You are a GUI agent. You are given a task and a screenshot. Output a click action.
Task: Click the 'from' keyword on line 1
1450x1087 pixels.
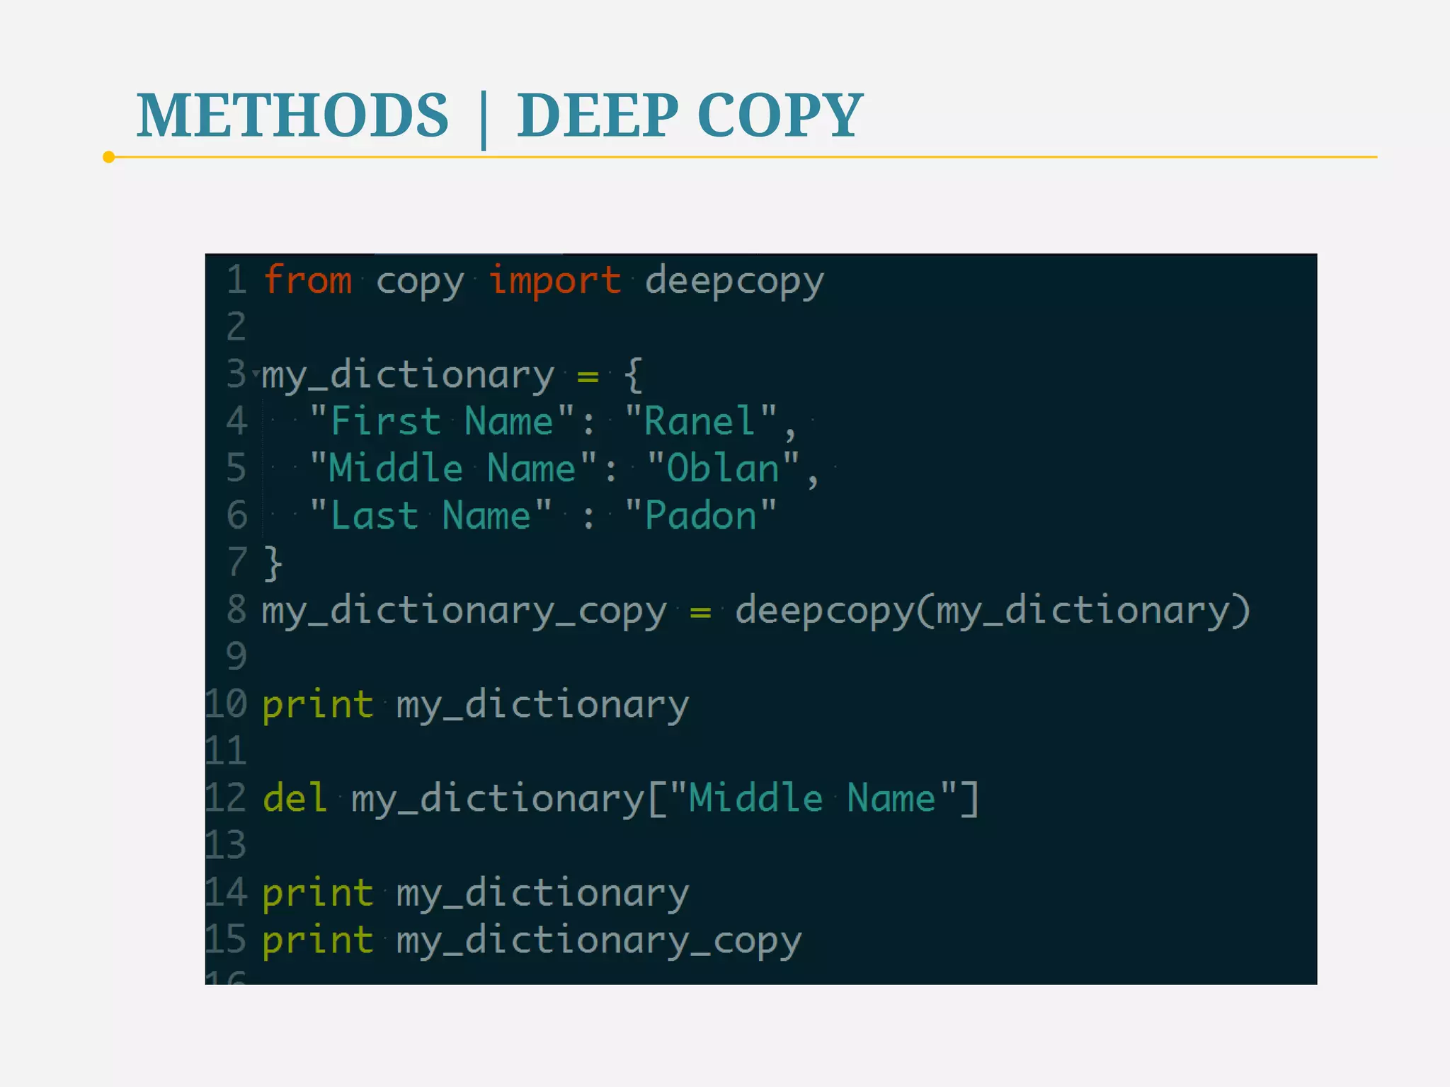click(x=307, y=280)
